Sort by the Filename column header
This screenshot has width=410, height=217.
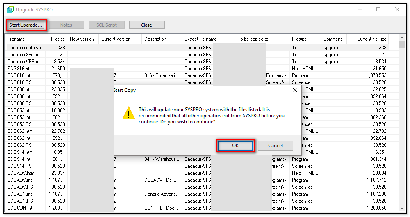[x=16, y=39]
